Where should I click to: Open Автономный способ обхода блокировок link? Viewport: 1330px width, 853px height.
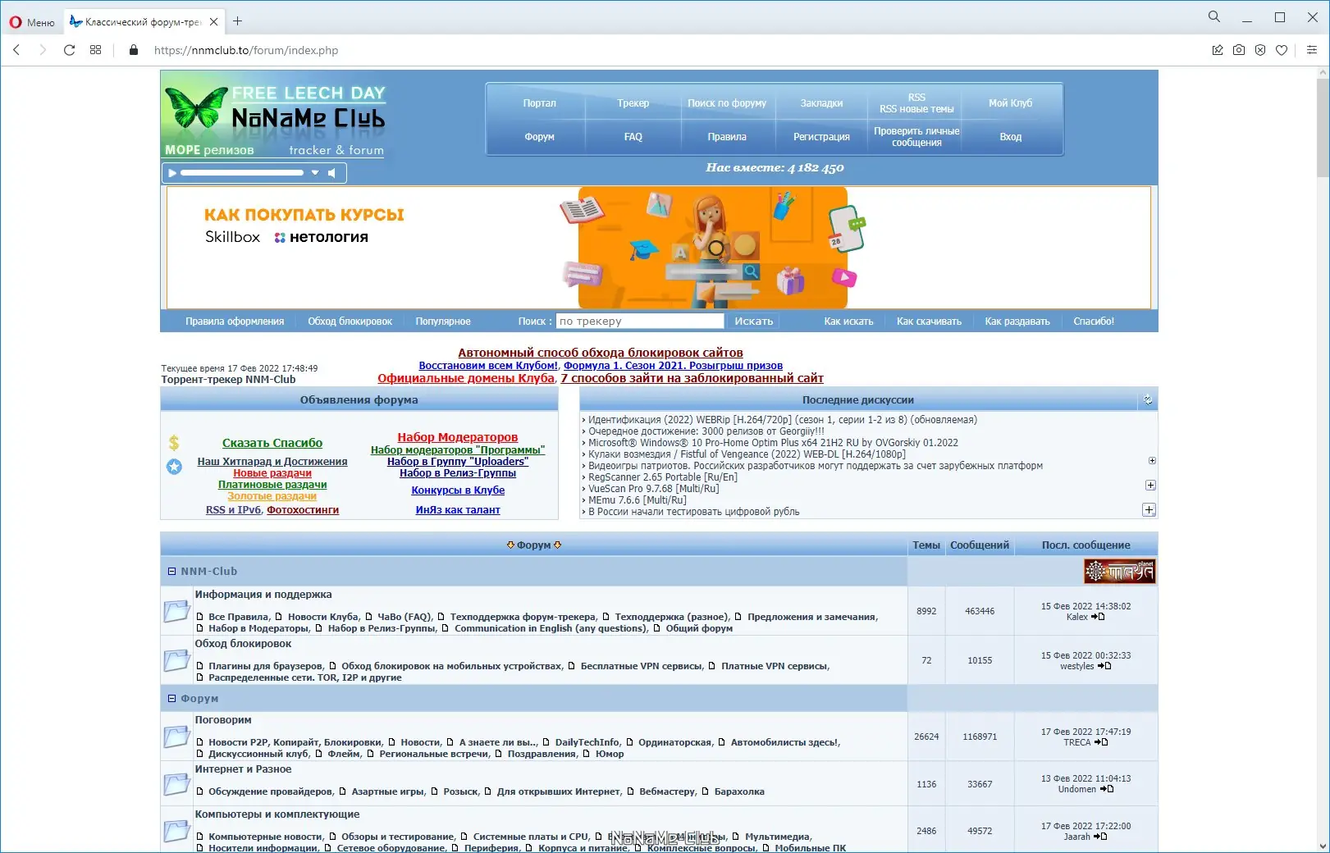[601, 353]
